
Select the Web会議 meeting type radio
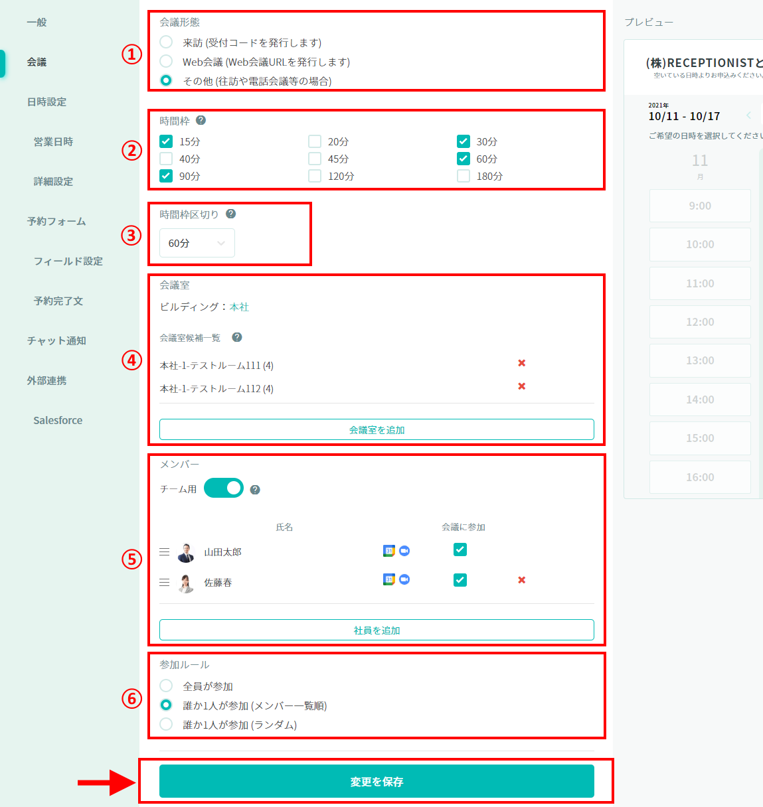click(166, 62)
